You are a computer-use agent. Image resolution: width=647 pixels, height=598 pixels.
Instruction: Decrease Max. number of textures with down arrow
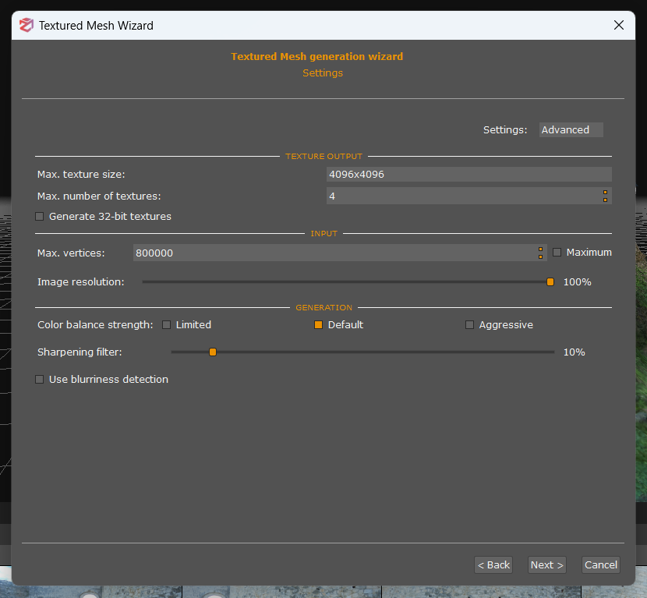point(605,200)
